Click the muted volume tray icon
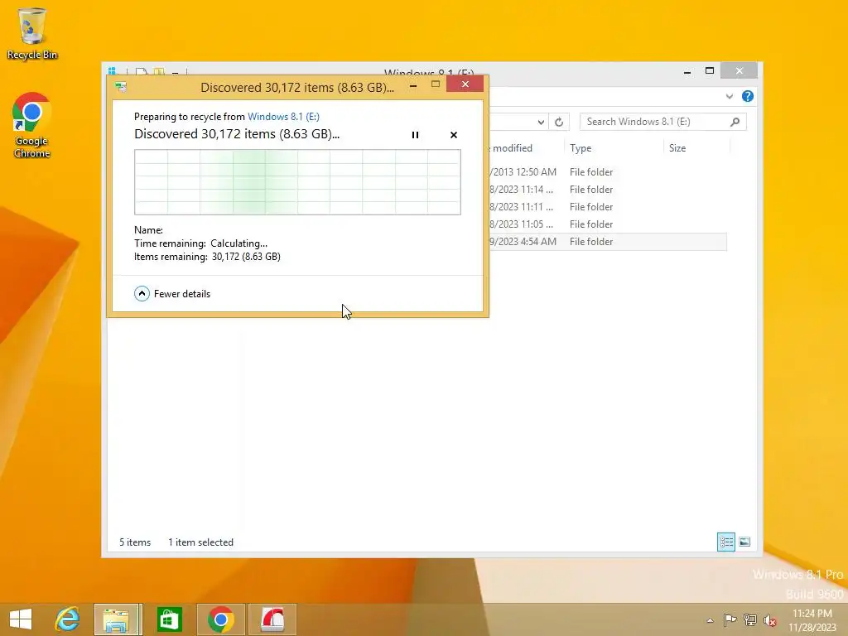The width and height of the screenshot is (848, 636). pyautogui.click(x=769, y=620)
